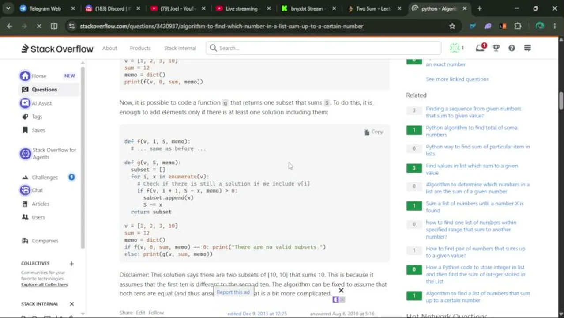Open 'Find values in list which sum' link

tap(472, 170)
